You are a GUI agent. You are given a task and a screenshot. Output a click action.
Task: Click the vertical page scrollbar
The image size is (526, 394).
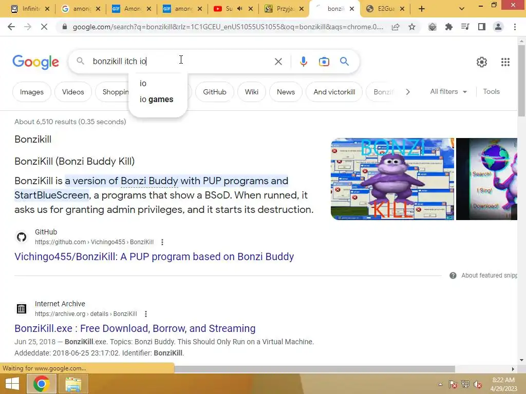tap(521, 81)
